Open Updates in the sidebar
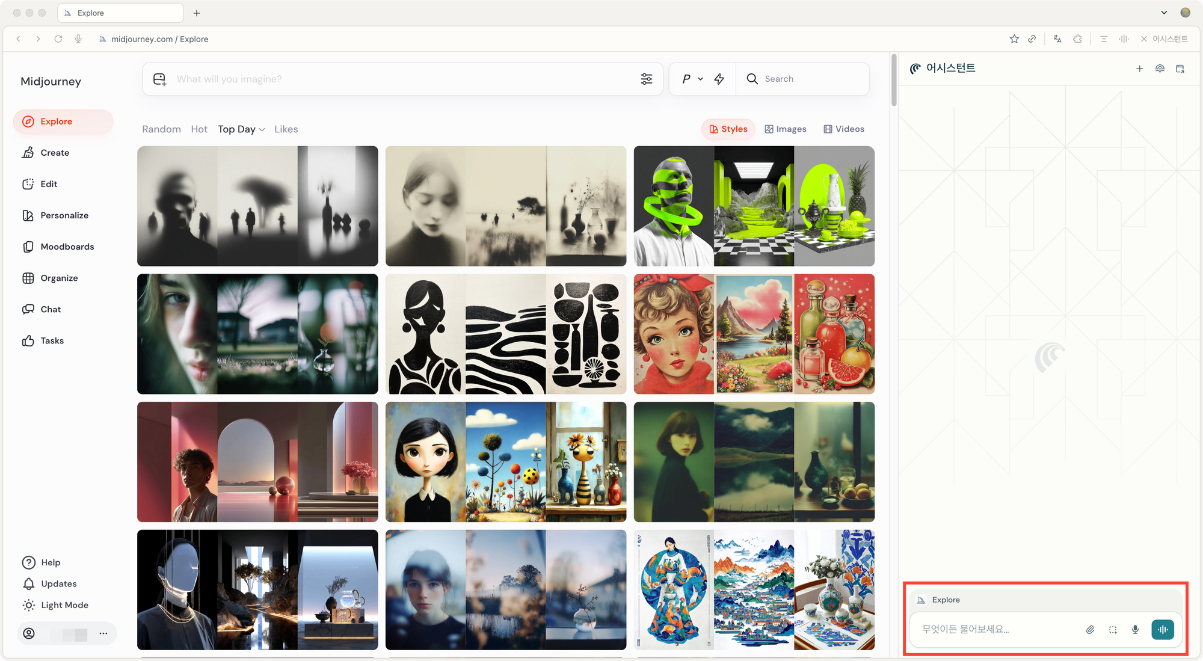This screenshot has width=1203, height=661. [58, 584]
